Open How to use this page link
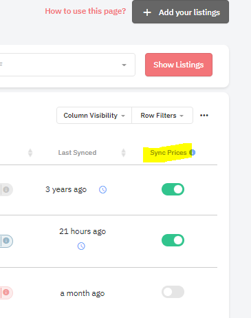 [x=85, y=11]
